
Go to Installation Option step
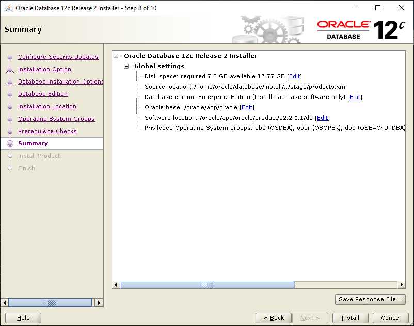(44, 69)
